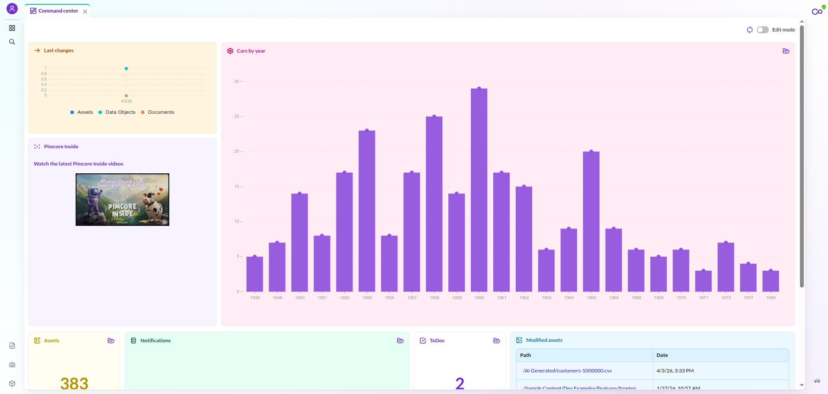
Task: Click the 1958 bar in Cars chart
Action: (434, 204)
